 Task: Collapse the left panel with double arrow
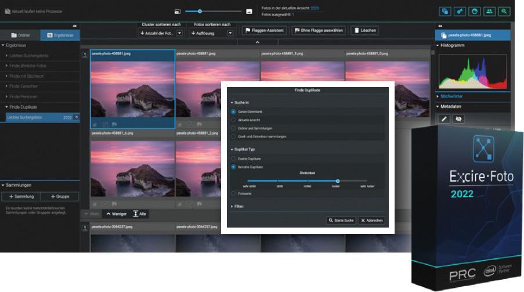pos(74,26)
